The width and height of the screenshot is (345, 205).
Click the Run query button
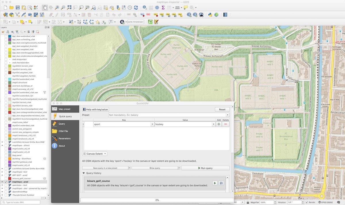pos(205,168)
